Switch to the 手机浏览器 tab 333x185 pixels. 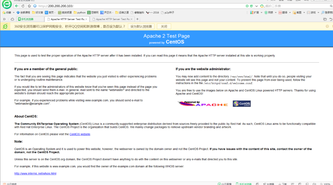point(30,19)
